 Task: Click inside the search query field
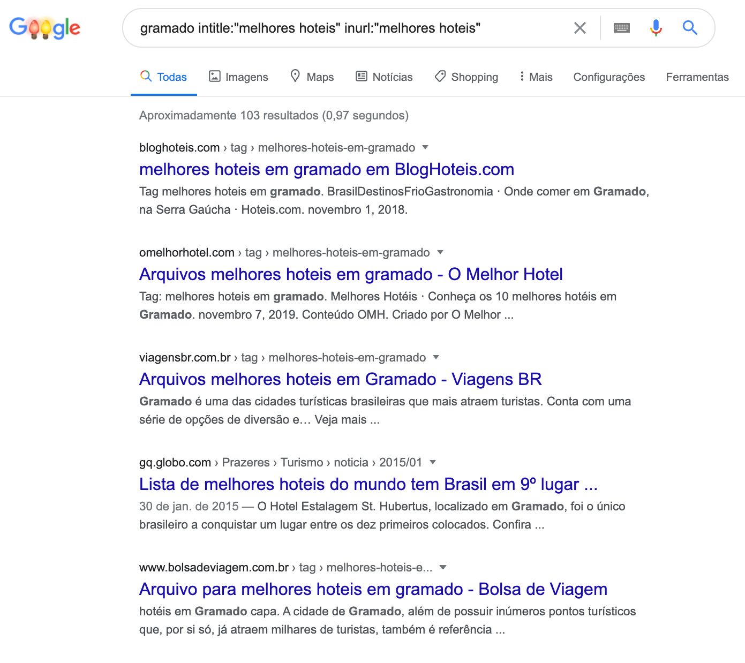point(348,28)
